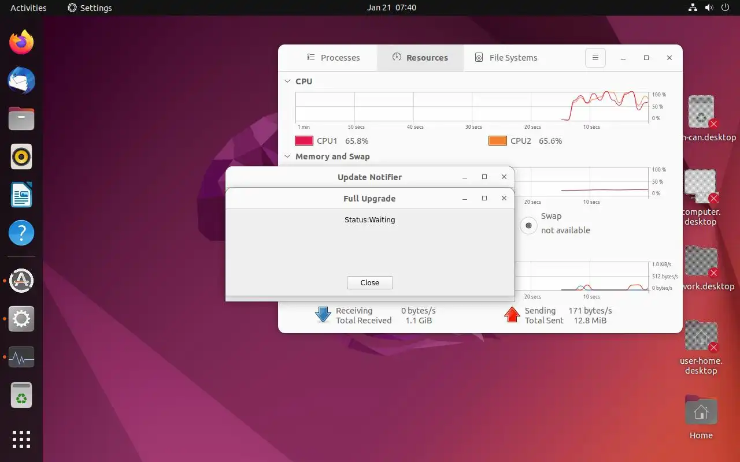Pick the CPU2 orange color swatch
This screenshot has width=740, height=462.
pyautogui.click(x=498, y=140)
